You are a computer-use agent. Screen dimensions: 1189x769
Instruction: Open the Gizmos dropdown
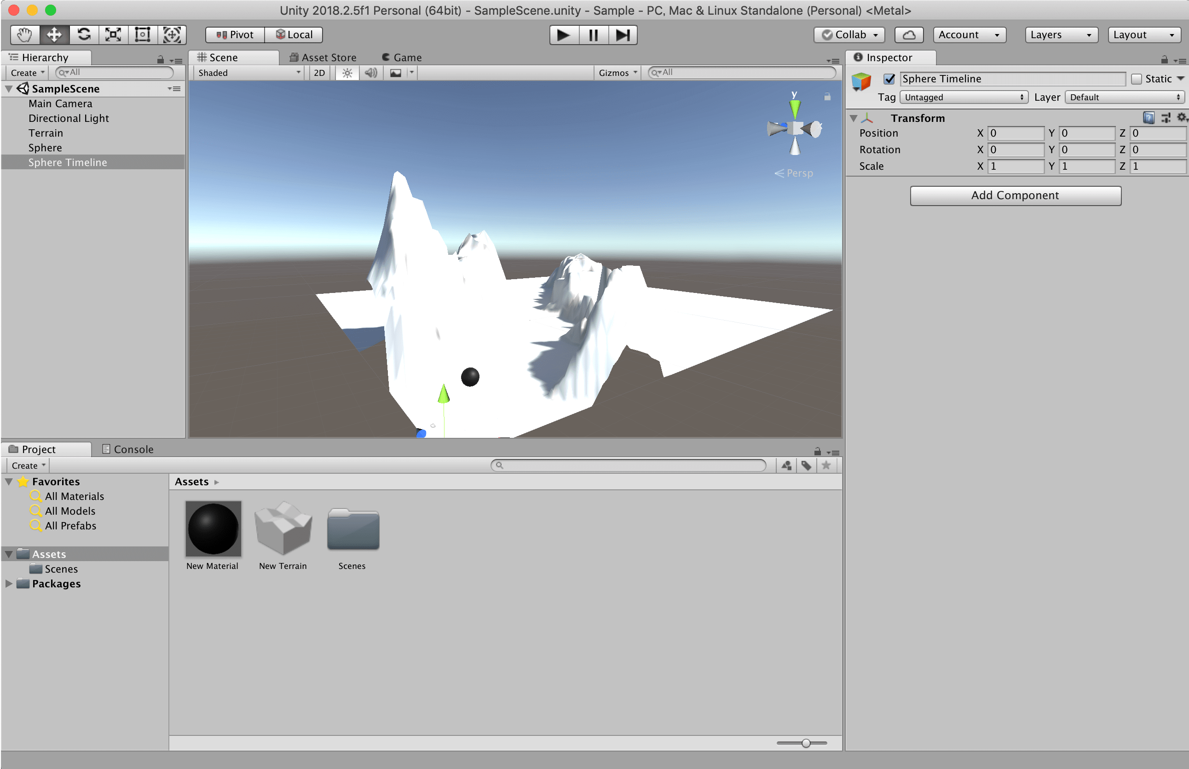click(x=618, y=73)
